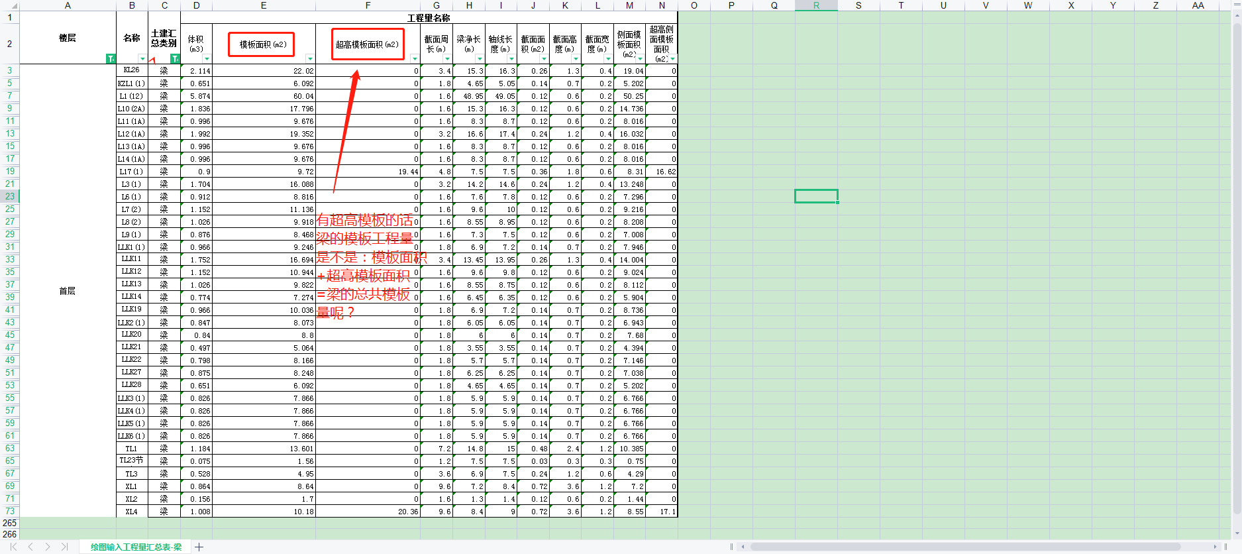1242x554 pixels.
Task: Click the 楼层 header cell
Action: pos(68,38)
